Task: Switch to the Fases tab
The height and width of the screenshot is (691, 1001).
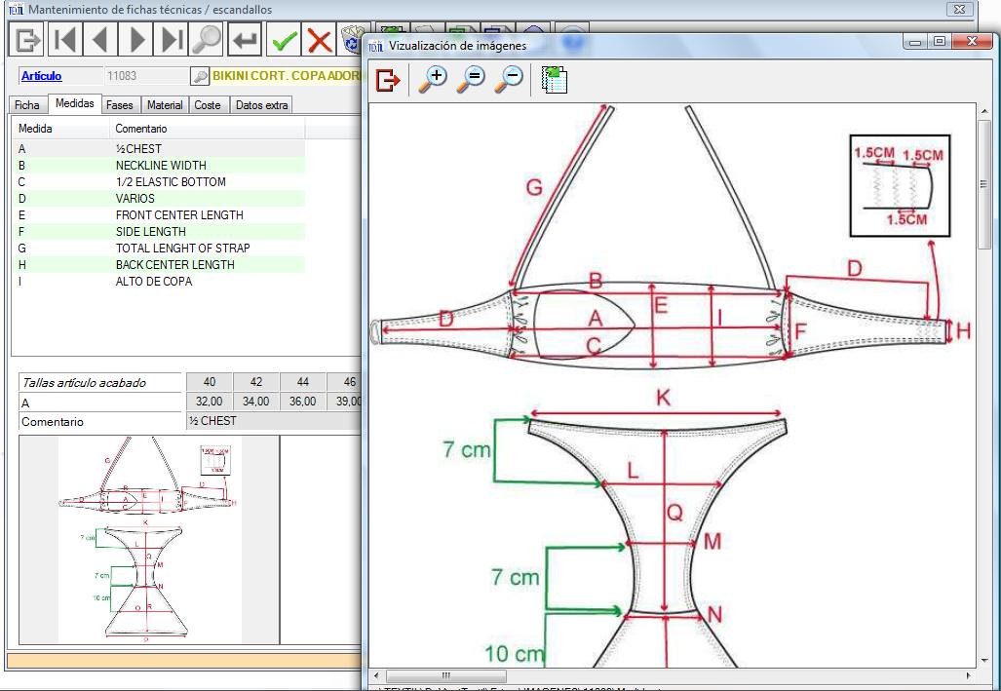Action: pyautogui.click(x=120, y=105)
